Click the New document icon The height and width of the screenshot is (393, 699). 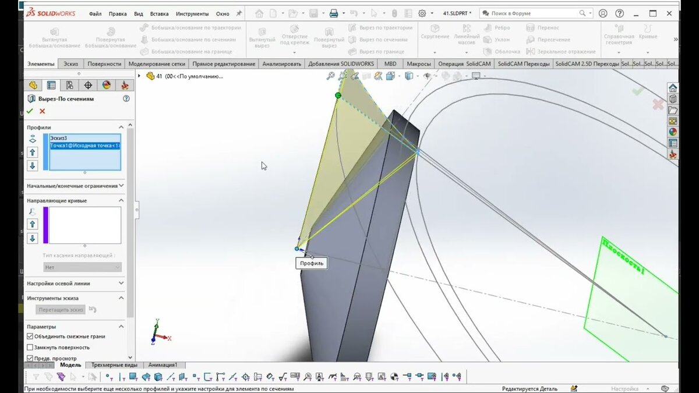tap(273, 13)
